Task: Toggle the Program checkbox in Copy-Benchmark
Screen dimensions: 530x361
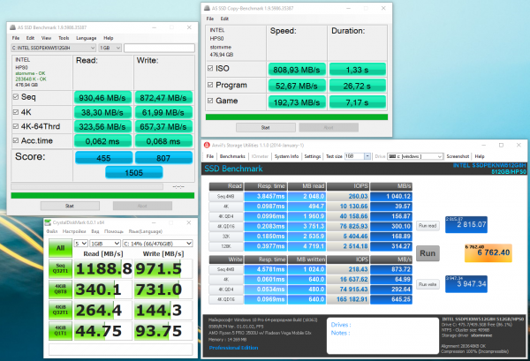Action: coord(210,85)
